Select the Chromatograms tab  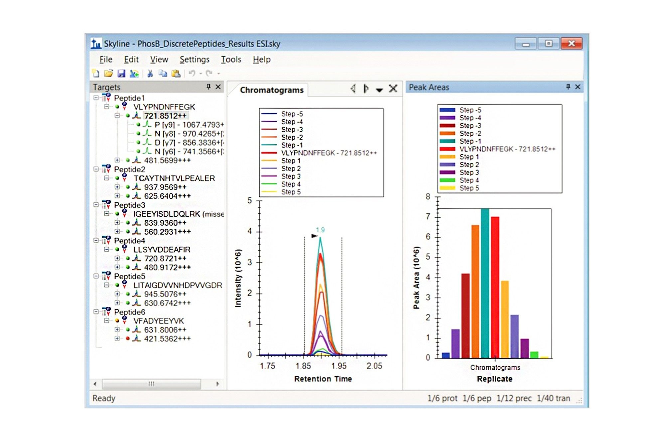272,90
